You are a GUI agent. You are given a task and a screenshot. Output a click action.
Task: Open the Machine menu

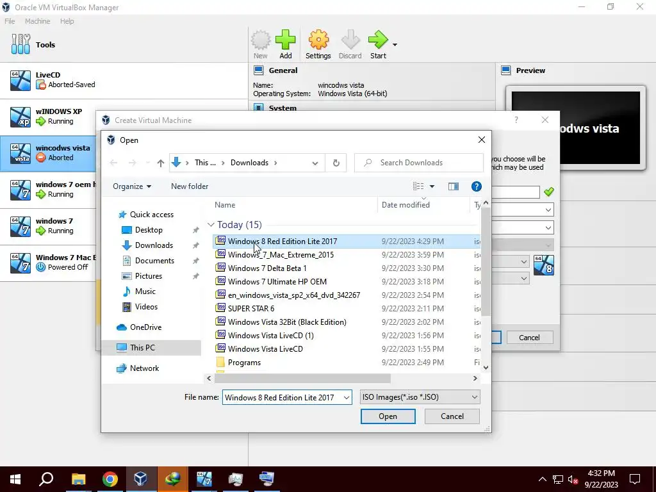(37, 21)
